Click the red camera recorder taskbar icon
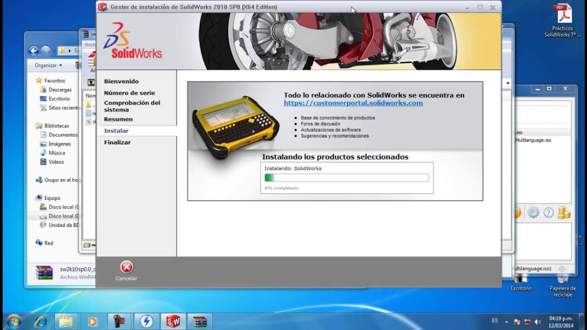This screenshot has width=587, height=330. tap(119, 321)
